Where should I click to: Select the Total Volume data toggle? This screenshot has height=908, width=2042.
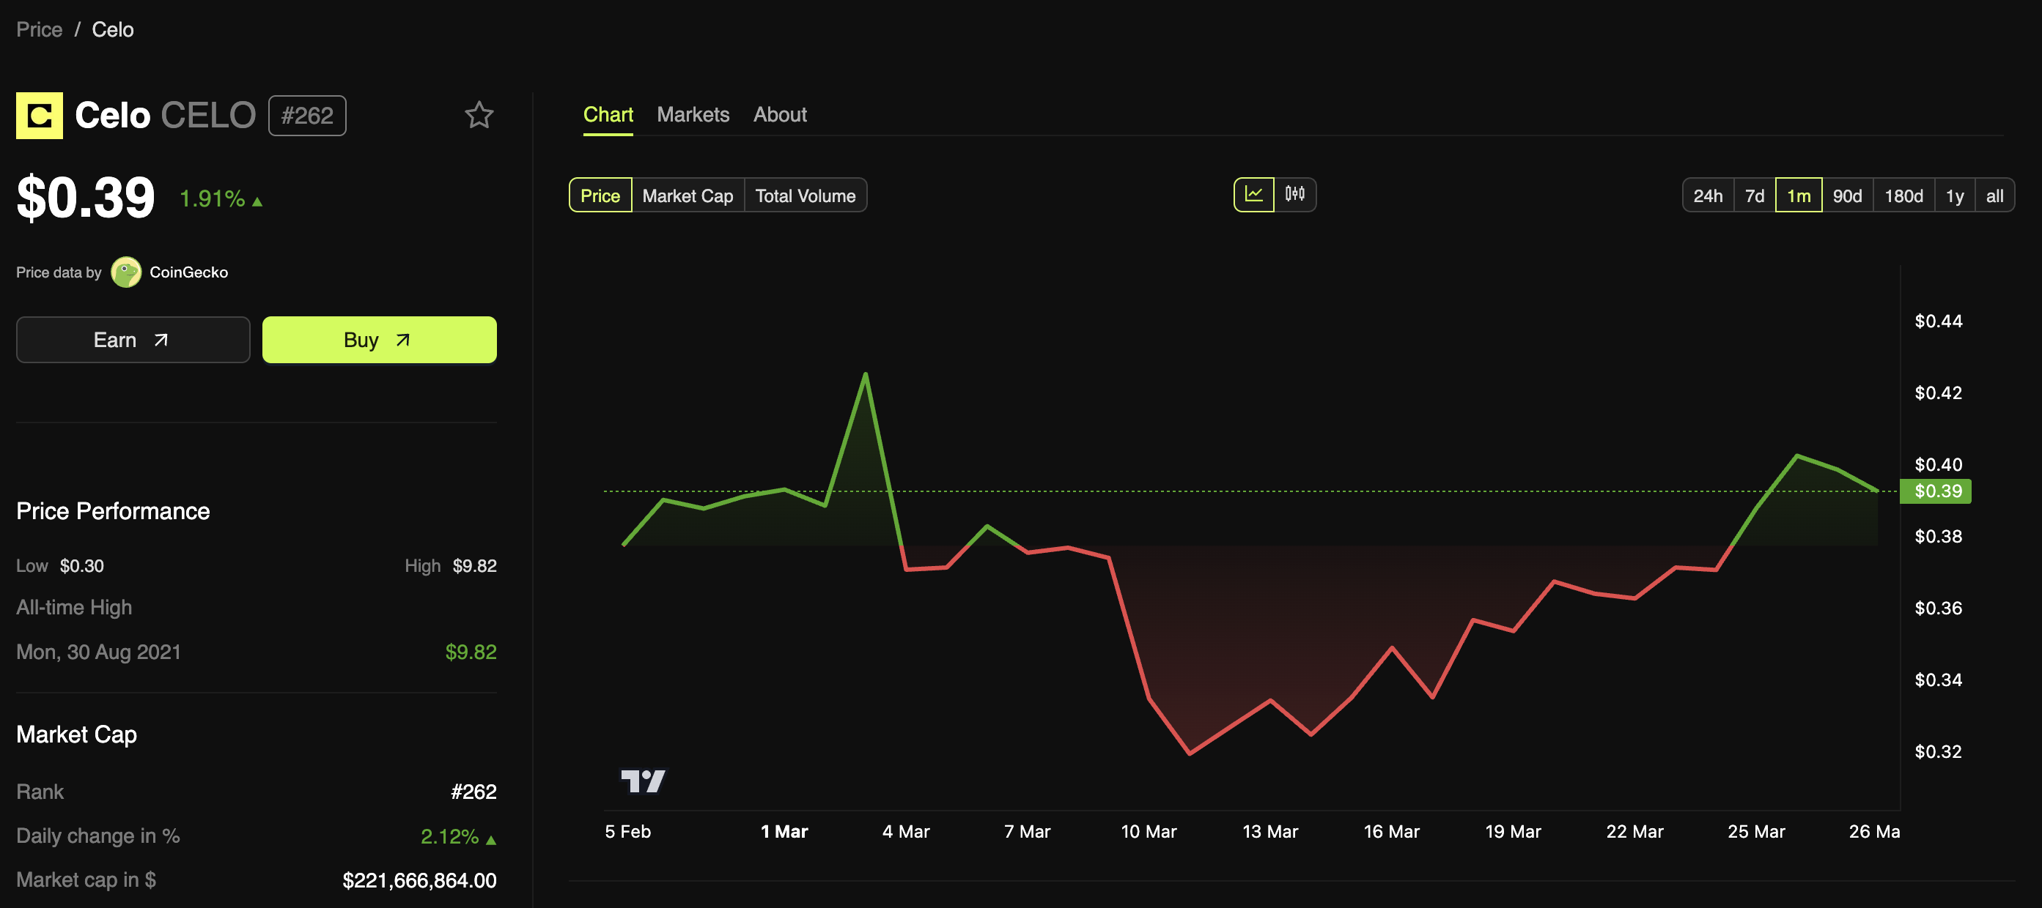point(806,196)
